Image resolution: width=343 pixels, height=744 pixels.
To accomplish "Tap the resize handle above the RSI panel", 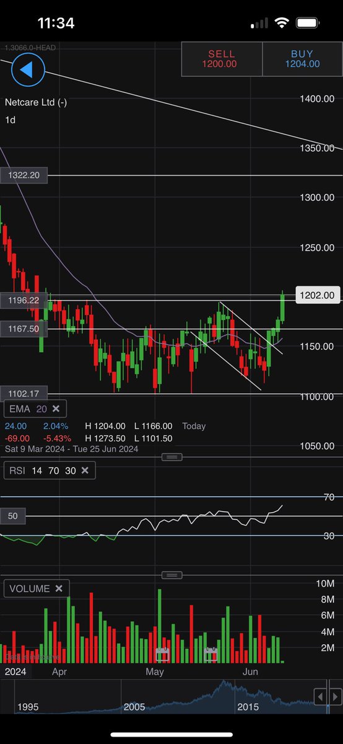I will tap(171, 457).
